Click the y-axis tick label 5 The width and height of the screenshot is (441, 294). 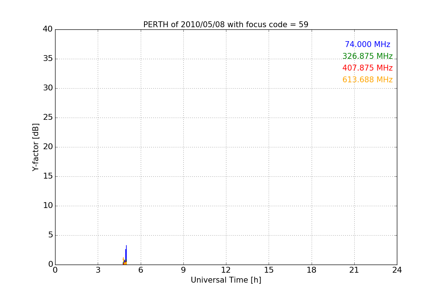click(x=50, y=235)
